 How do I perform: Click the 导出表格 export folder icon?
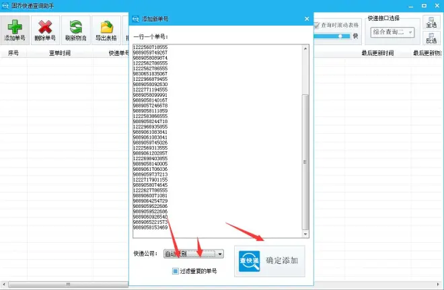[x=106, y=27]
